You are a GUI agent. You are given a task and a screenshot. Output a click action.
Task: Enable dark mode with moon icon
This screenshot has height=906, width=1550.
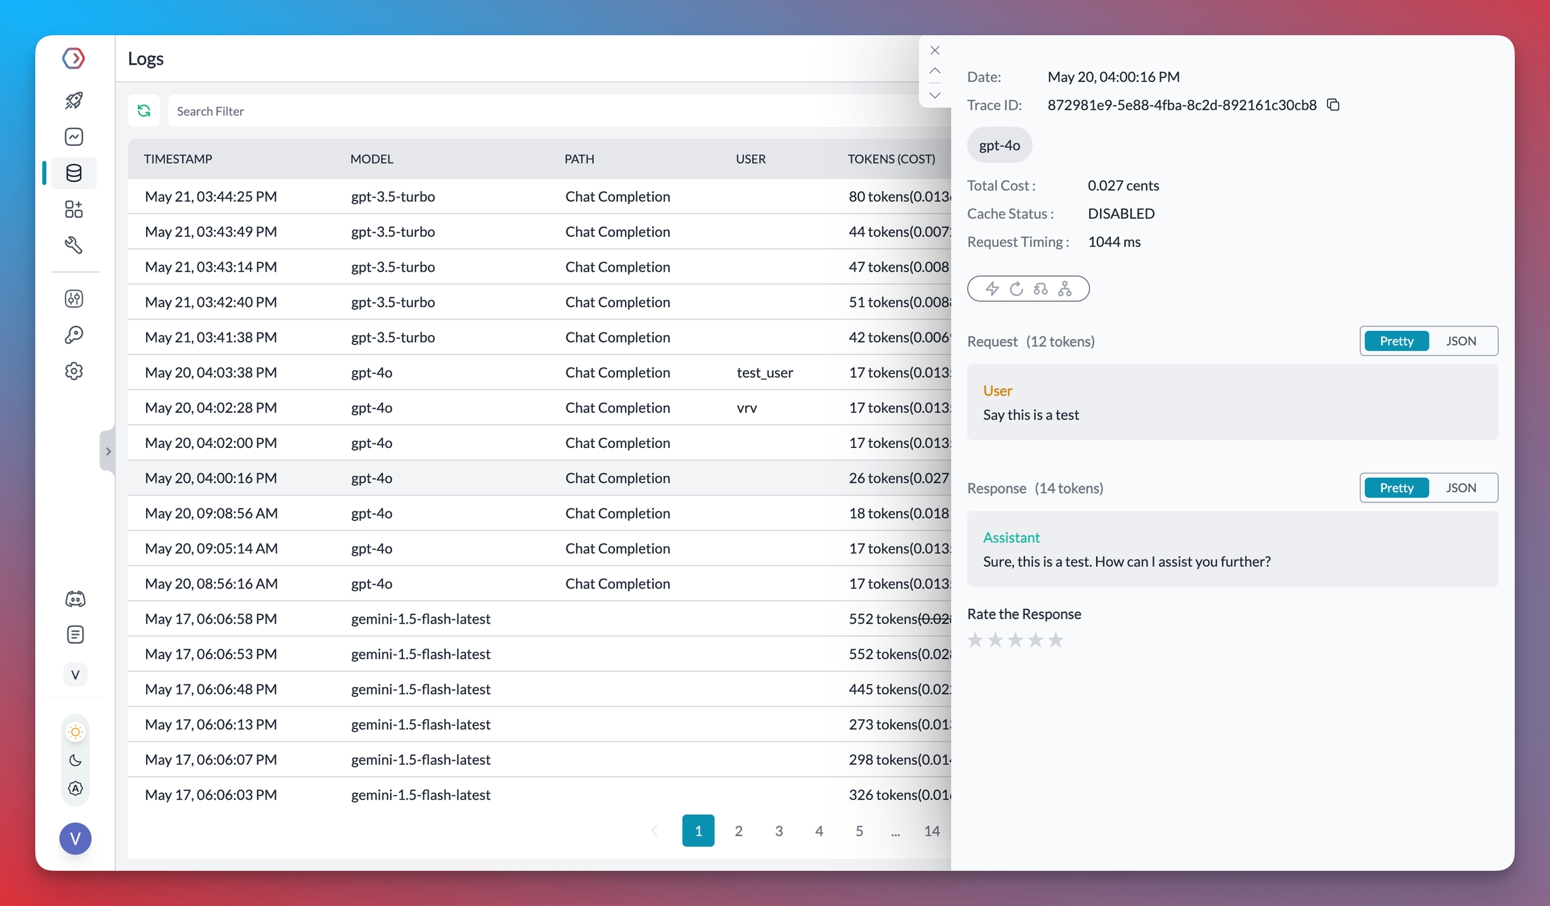[75, 760]
